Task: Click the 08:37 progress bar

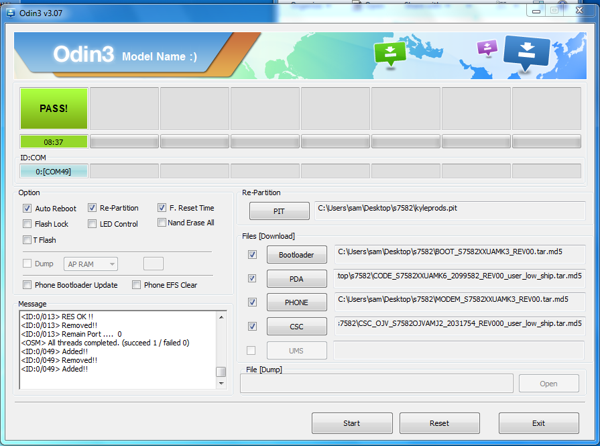Action: tap(54, 142)
